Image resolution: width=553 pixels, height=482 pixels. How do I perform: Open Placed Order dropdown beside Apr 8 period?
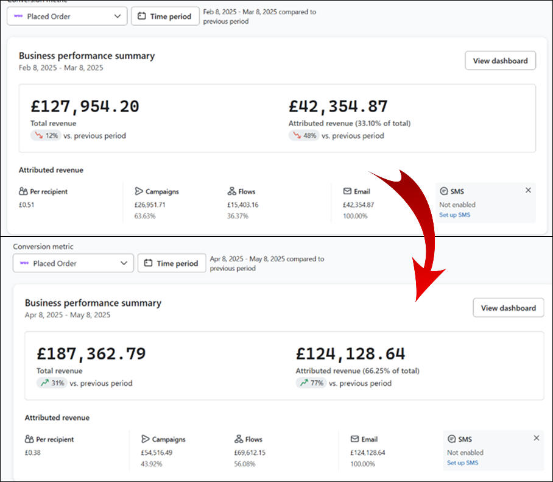pyautogui.click(x=73, y=263)
